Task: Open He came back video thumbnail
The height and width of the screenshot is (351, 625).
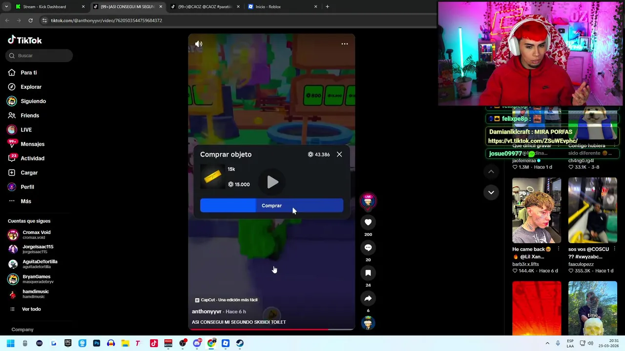Action: 537,210
